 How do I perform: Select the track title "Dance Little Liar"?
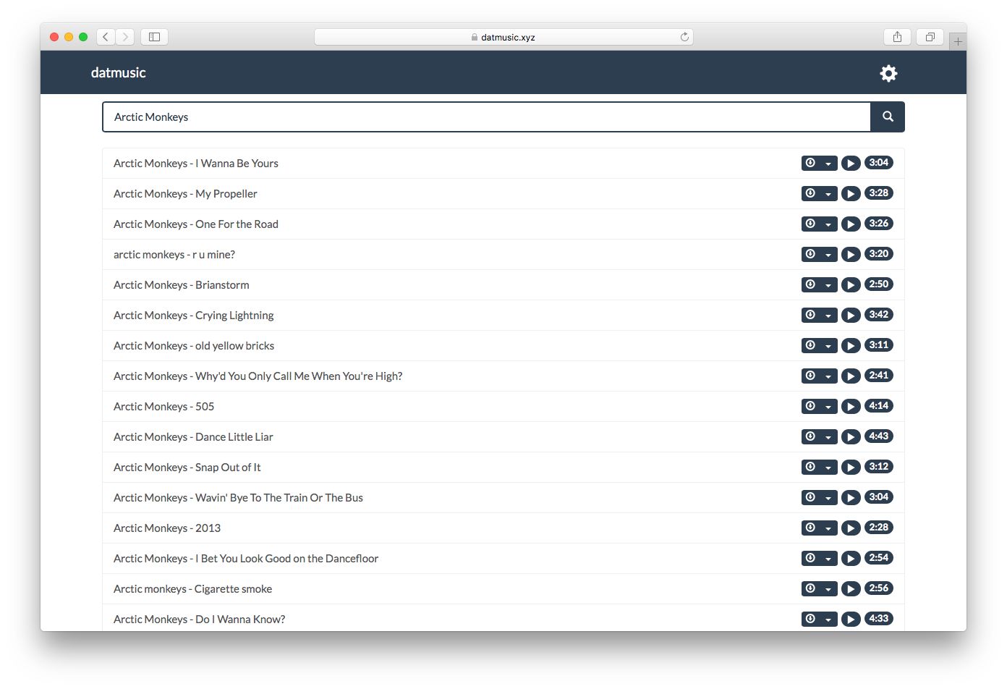tap(192, 436)
